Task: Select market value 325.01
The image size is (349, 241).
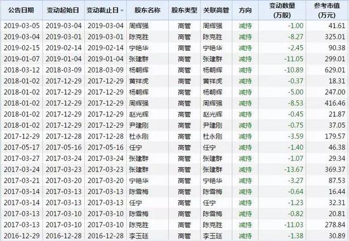Action: coord(335,37)
